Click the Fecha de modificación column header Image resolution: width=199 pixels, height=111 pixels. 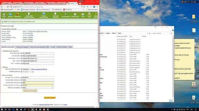[122, 36]
